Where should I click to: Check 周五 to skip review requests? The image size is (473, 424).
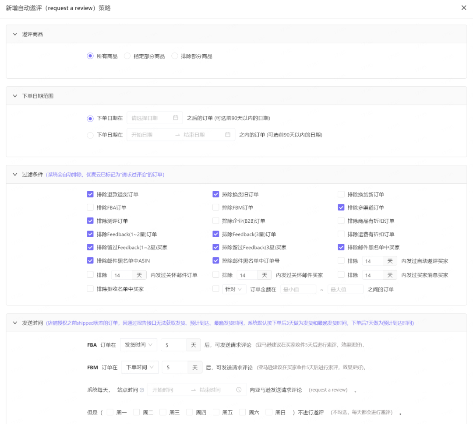(x=216, y=412)
